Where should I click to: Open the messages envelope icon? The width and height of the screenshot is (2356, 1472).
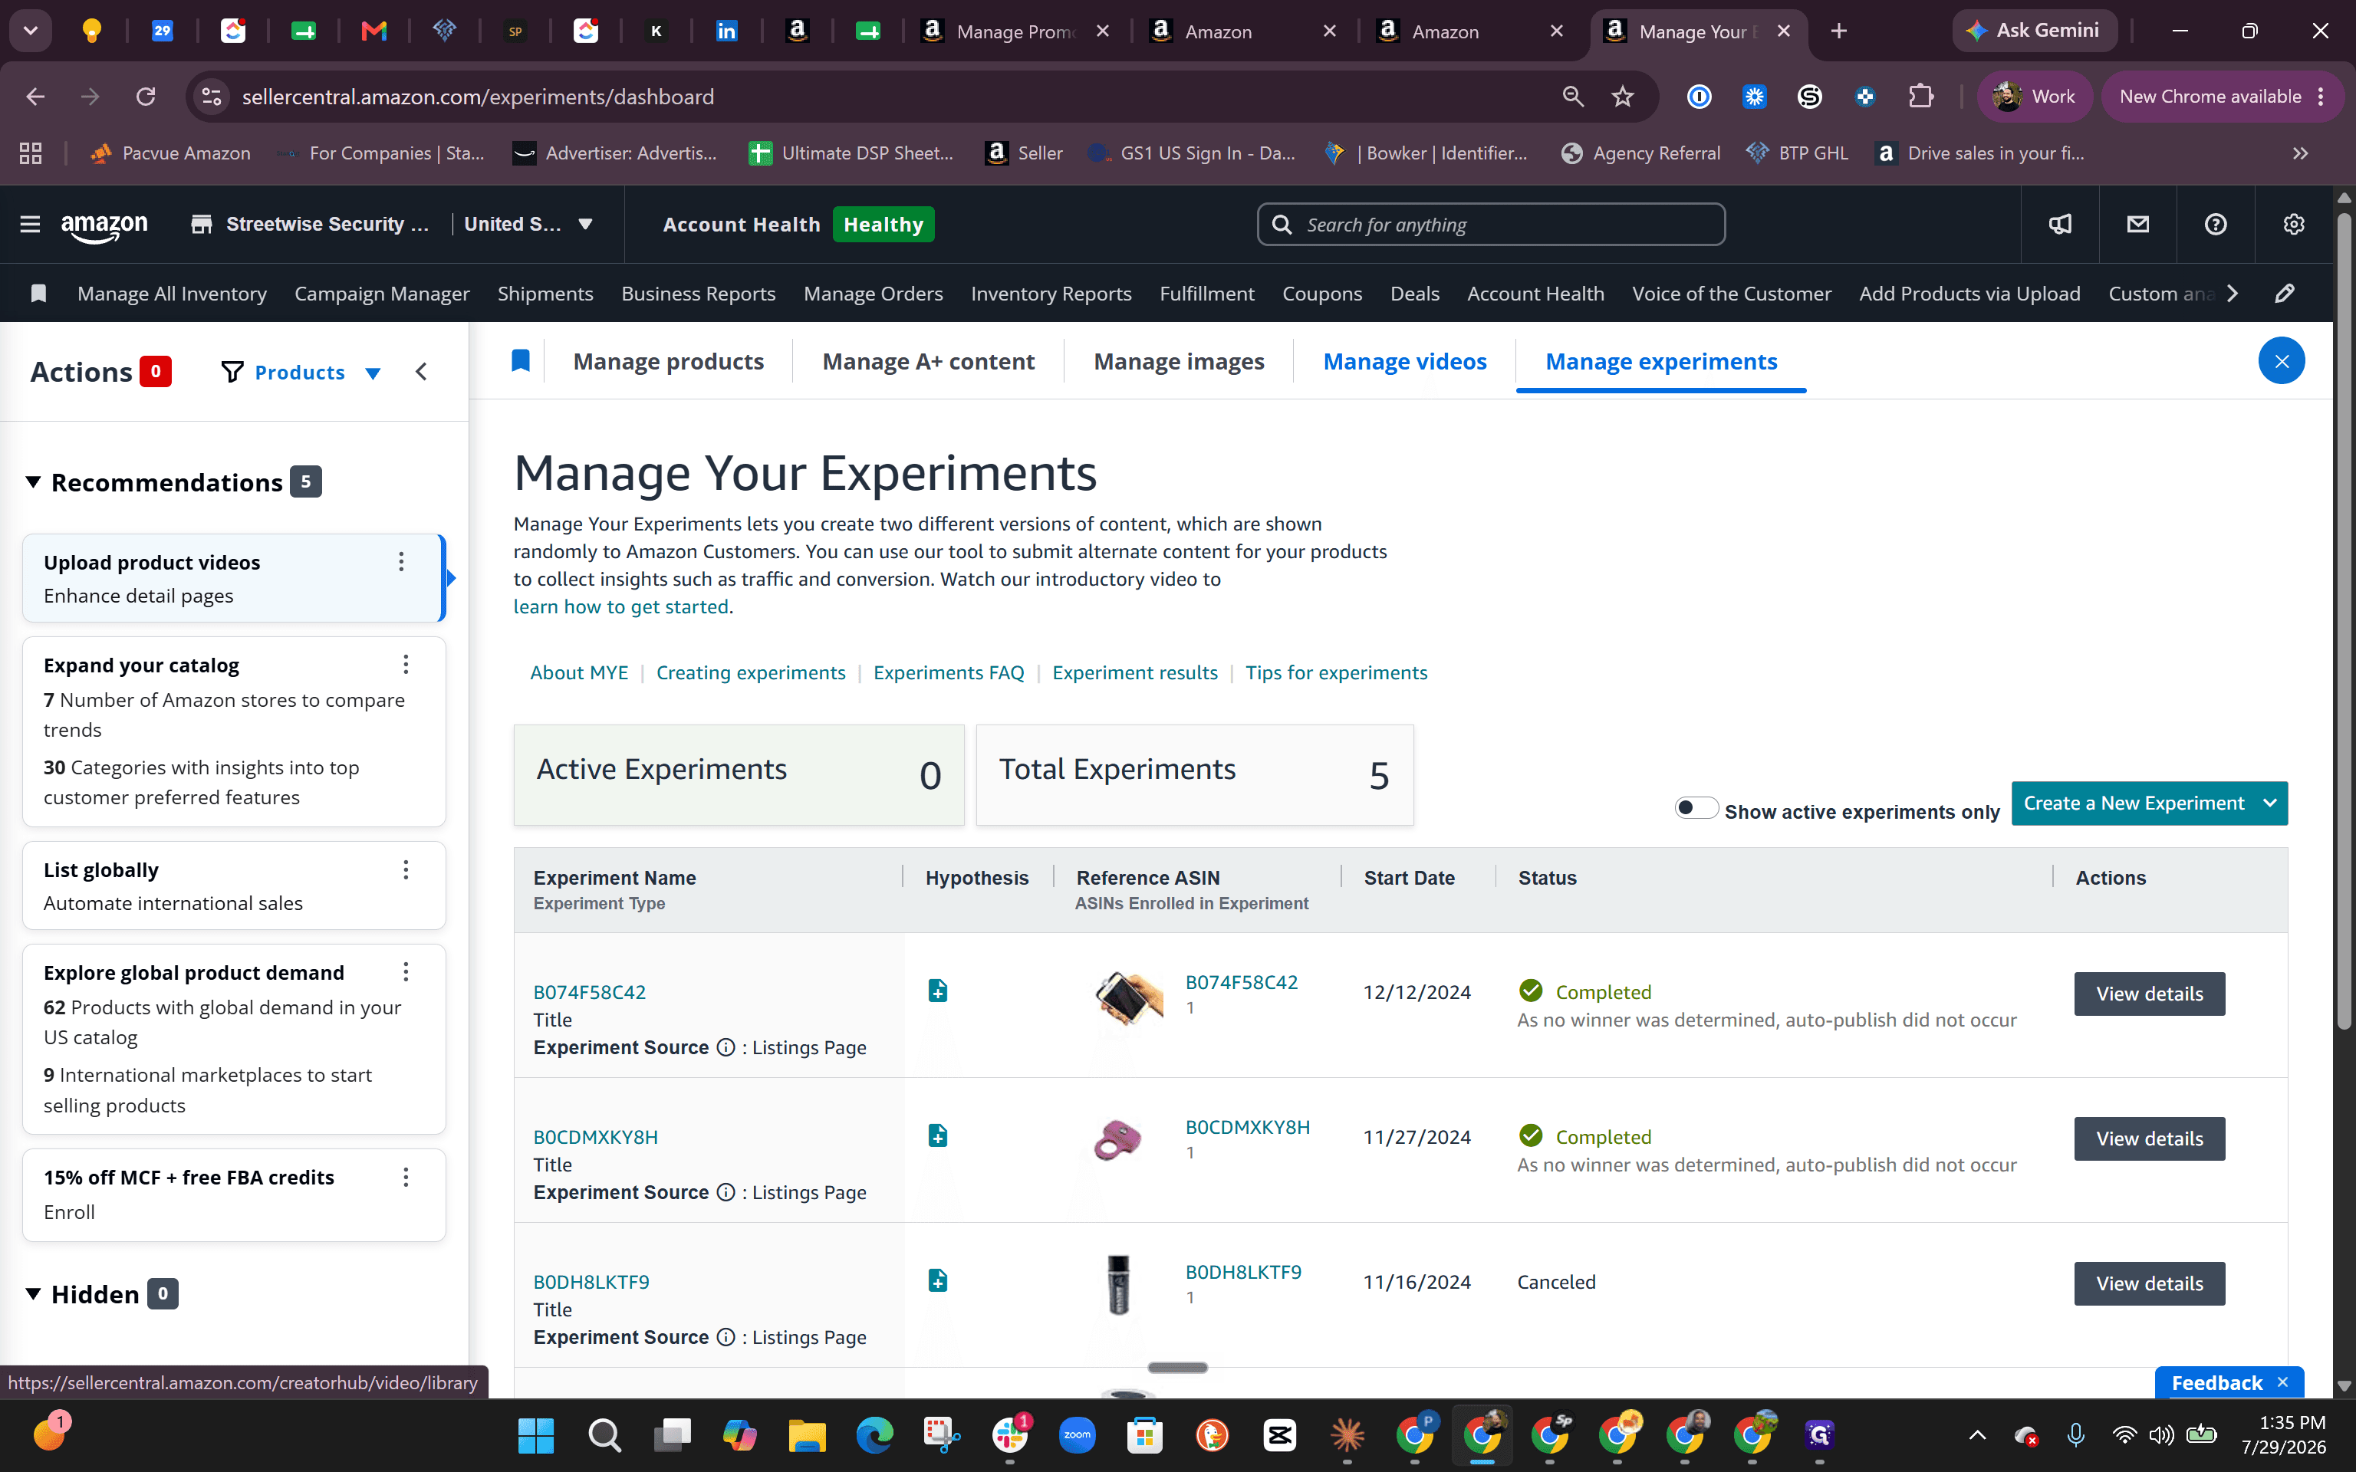[x=2138, y=224]
